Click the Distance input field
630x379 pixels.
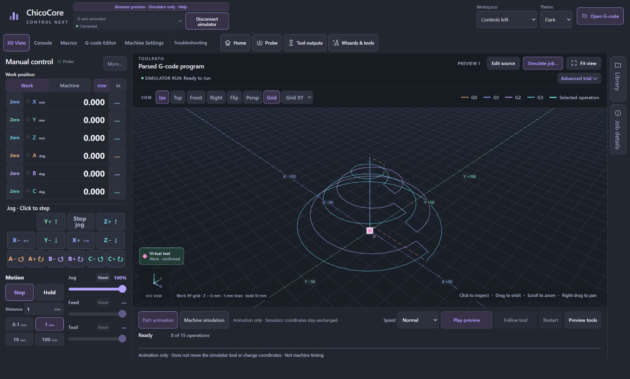point(44,309)
